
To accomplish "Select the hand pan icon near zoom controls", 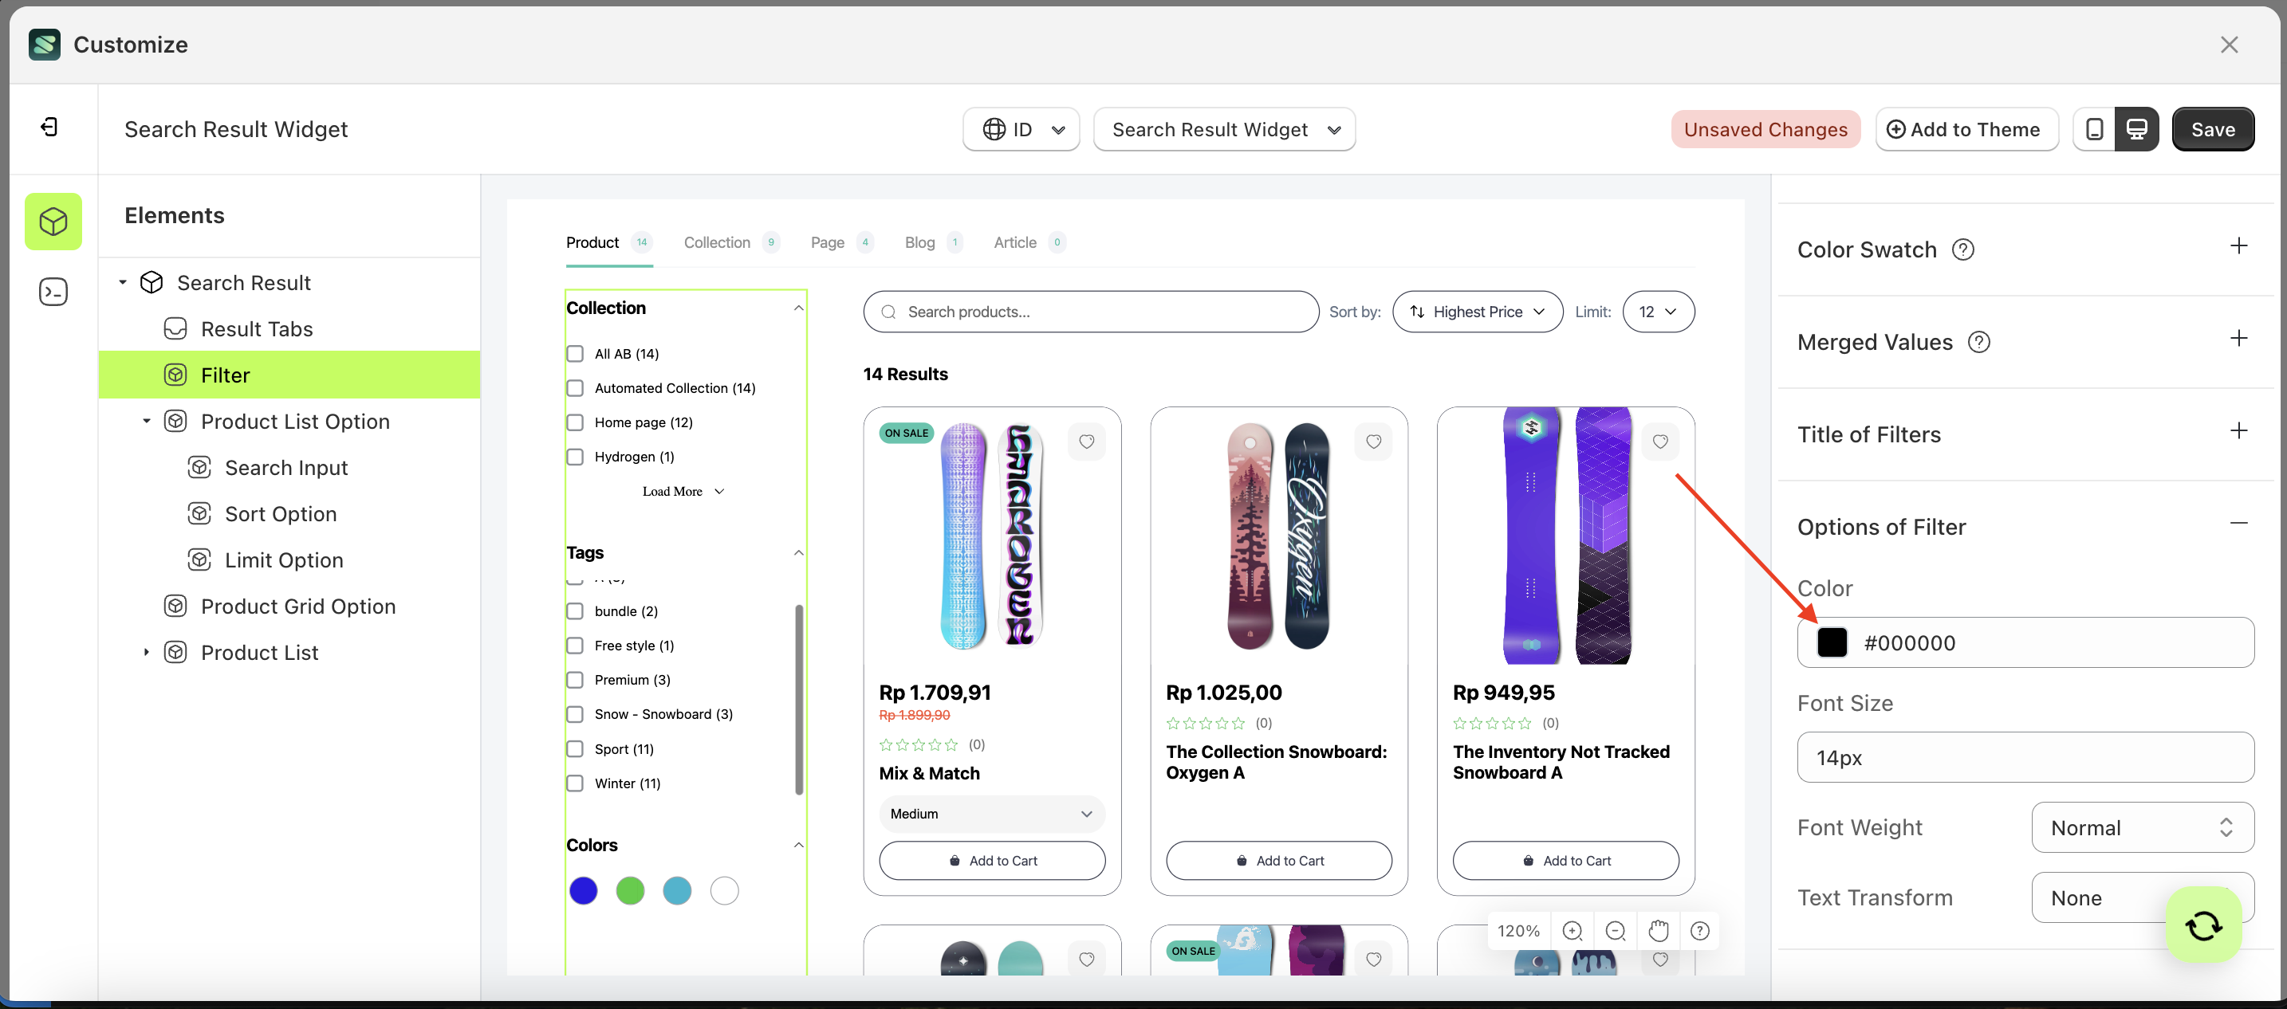I will (x=1659, y=930).
